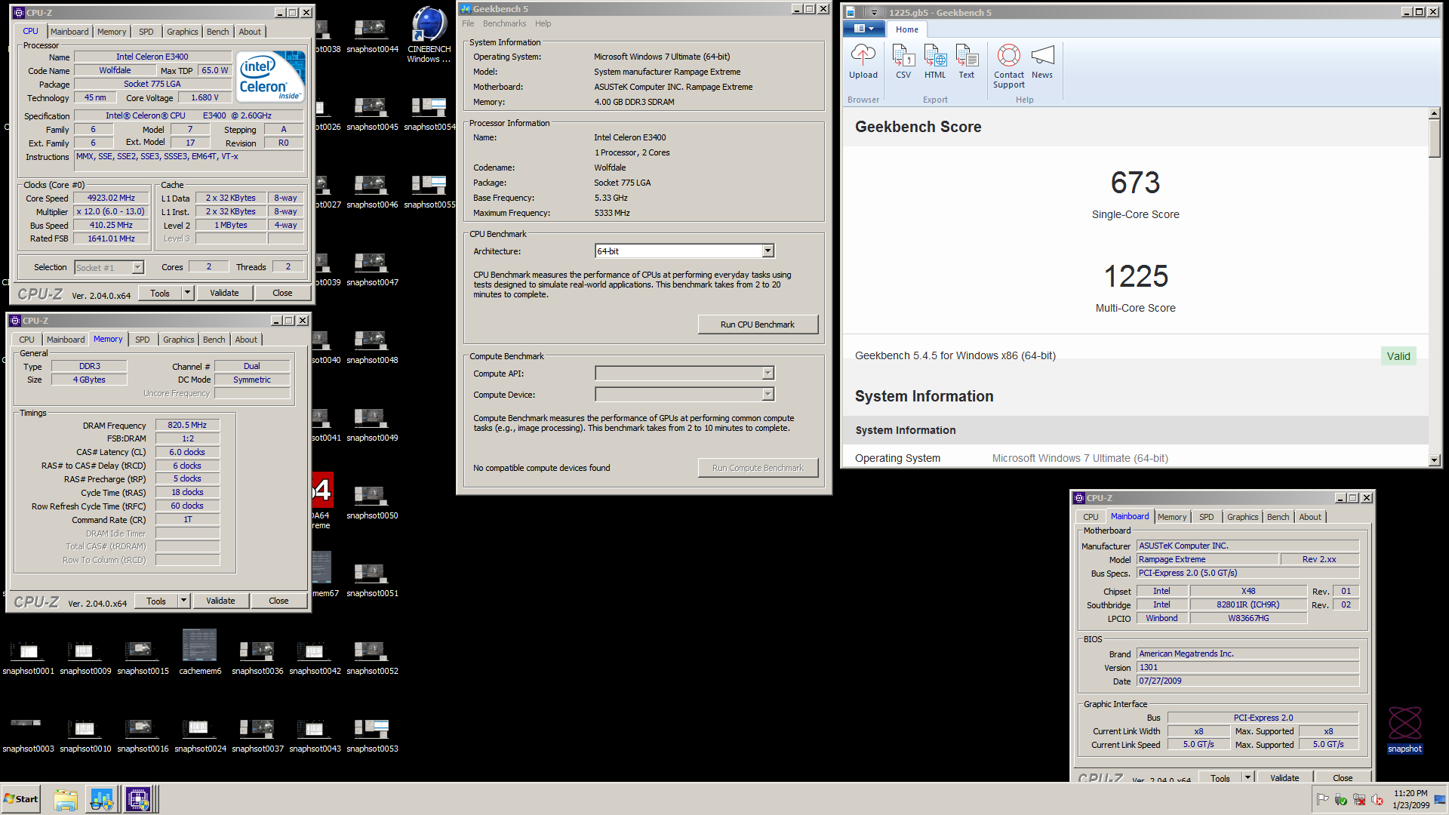Expand Tools arrow in CPU-Z Memory window
This screenshot has width=1449, height=815.
(184, 601)
